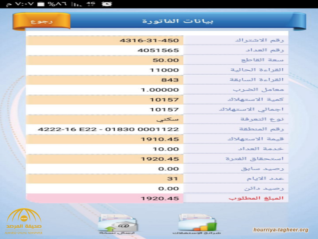Screen dimensions: 318x239
Task: Click the رقم العداد label
Action: pyautogui.click(x=264, y=50)
